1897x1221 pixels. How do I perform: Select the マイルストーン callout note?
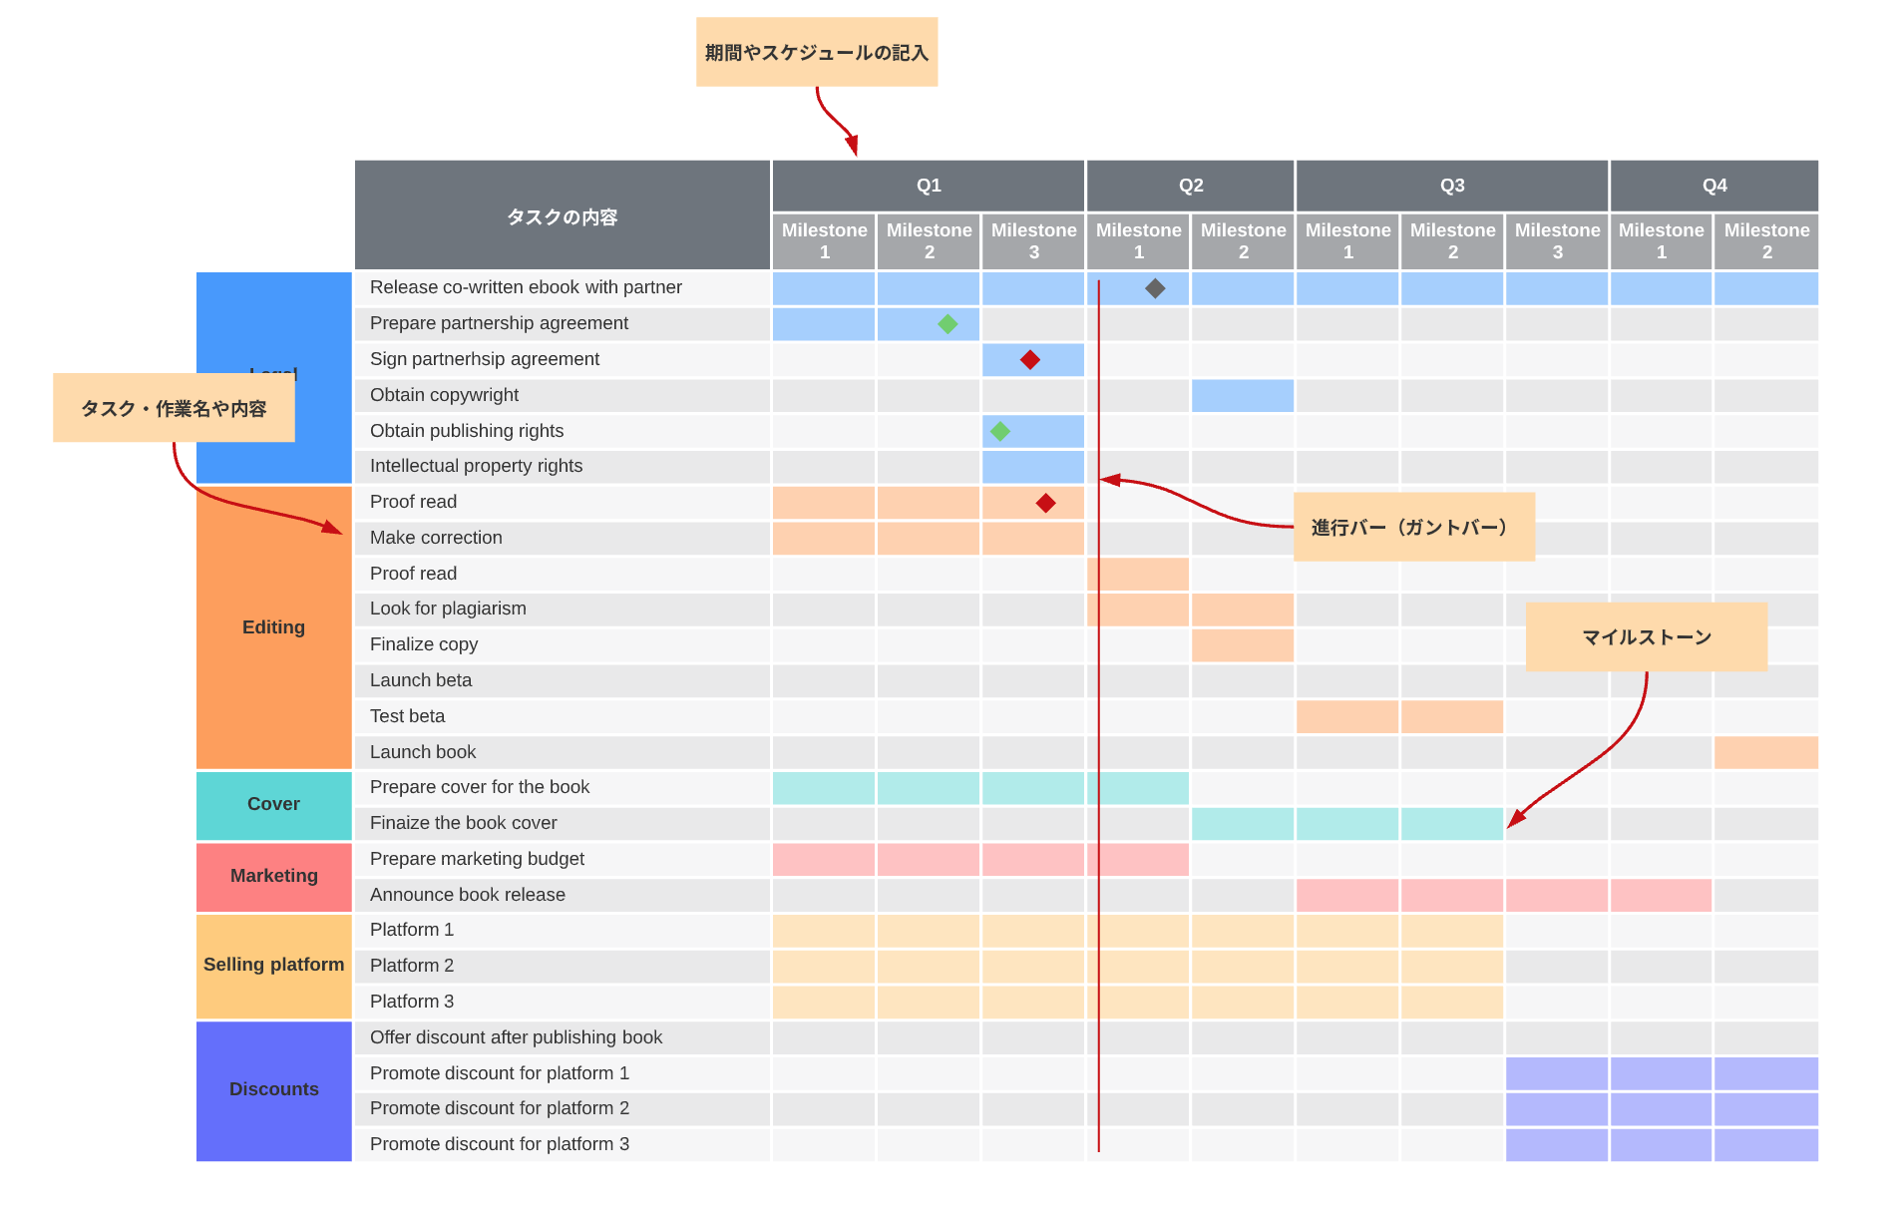pos(1646,636)
